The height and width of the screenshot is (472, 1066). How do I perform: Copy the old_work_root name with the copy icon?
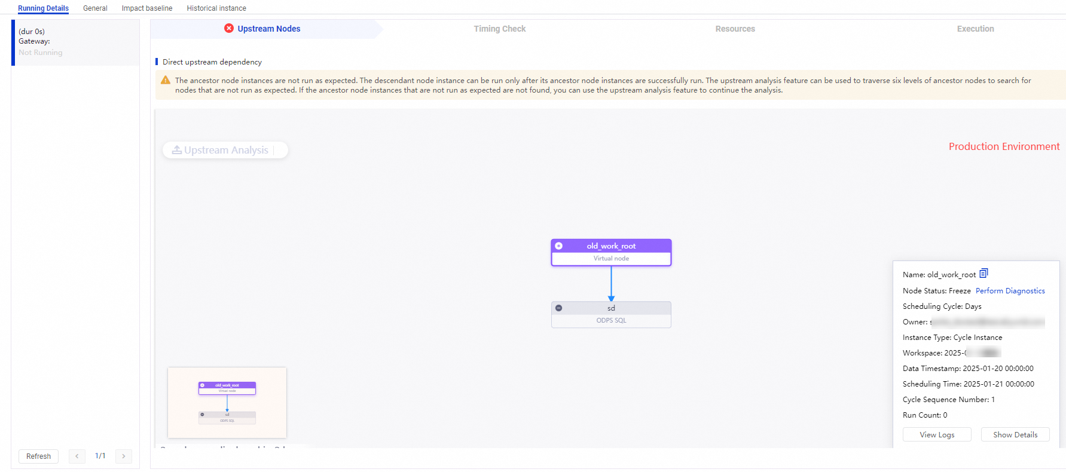[x=983, y=274]
